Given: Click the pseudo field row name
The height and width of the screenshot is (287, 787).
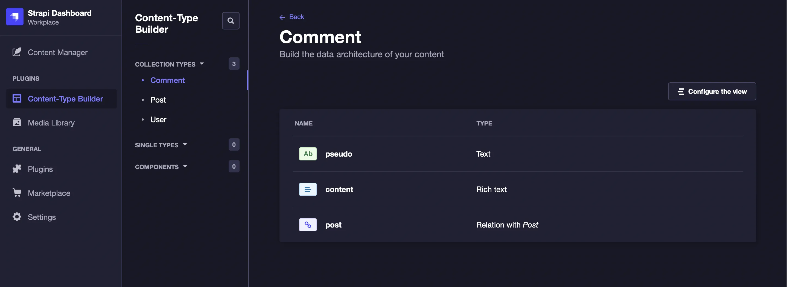Looking at the screenshot, I should [x=339, y=154].
